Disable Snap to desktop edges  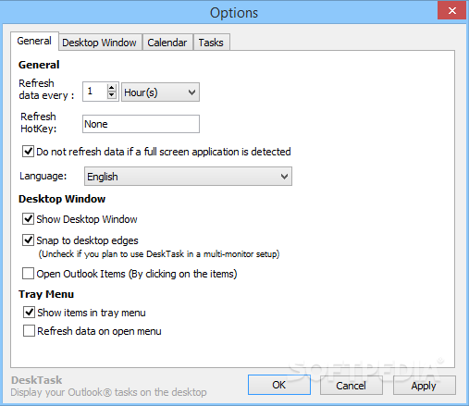tap(28, 240)
